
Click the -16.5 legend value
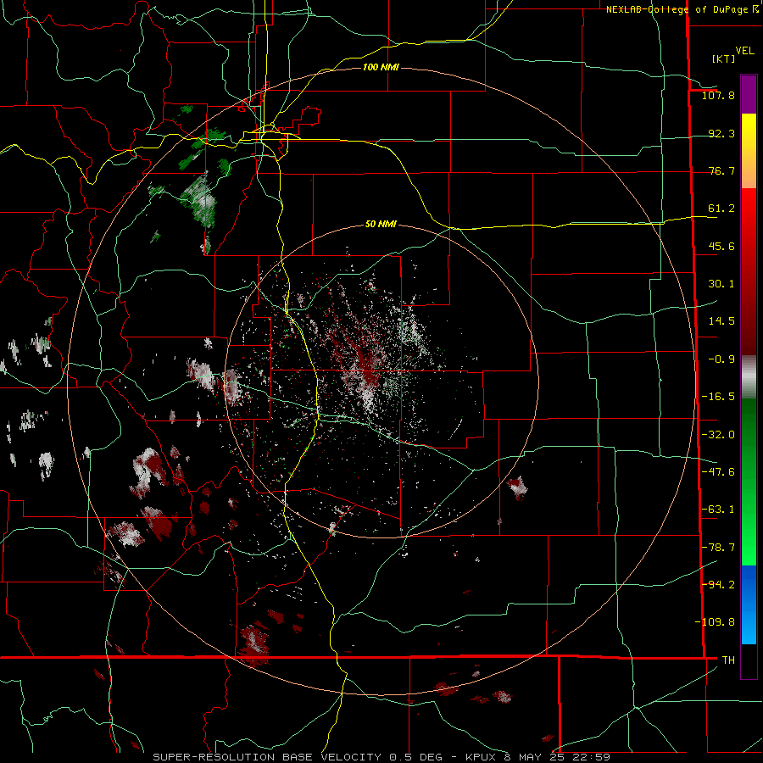pyautogui.click(x=718, y=397)
